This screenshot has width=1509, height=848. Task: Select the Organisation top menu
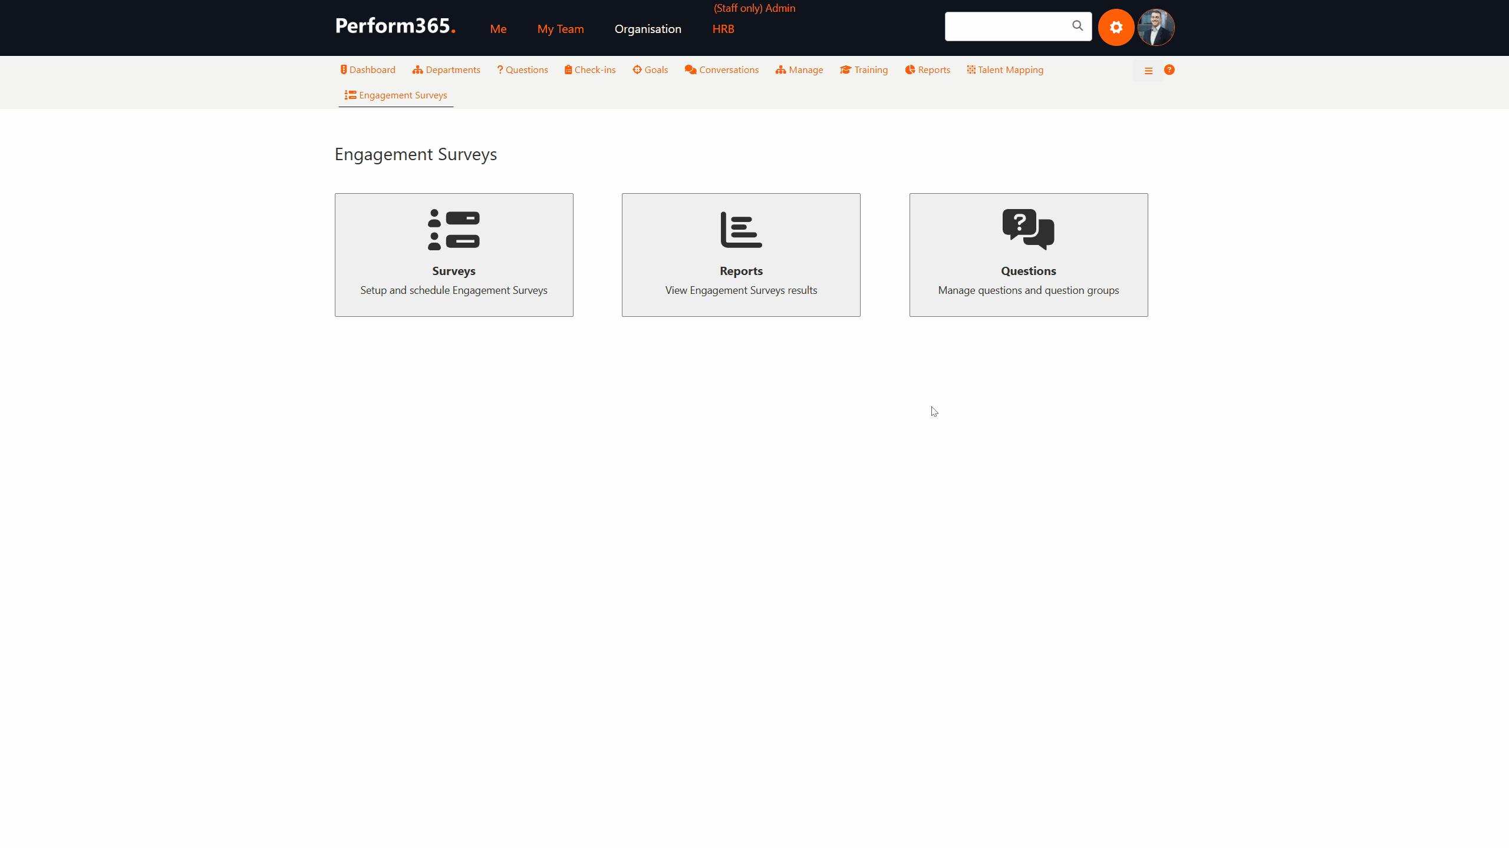click(648, 29)
